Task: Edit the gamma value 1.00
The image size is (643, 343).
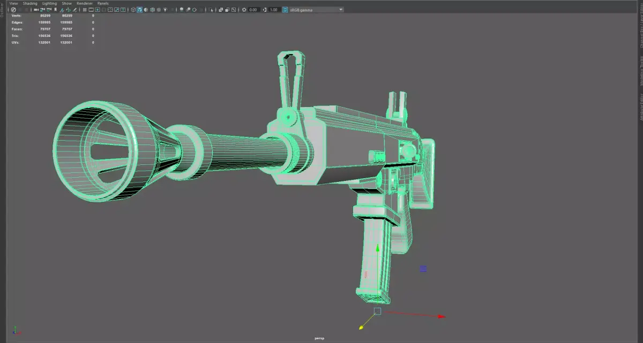Action: (x=274, y=10)
